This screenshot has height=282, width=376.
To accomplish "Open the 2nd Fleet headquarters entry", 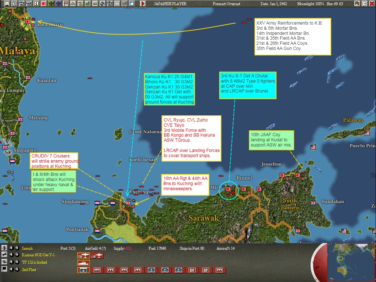I will pyautogui.click(x=29, y=270).
